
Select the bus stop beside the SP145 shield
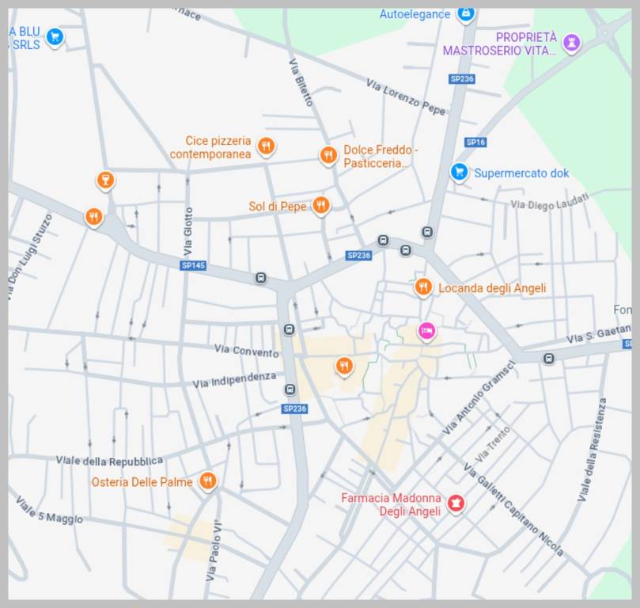tap(260, 278)
